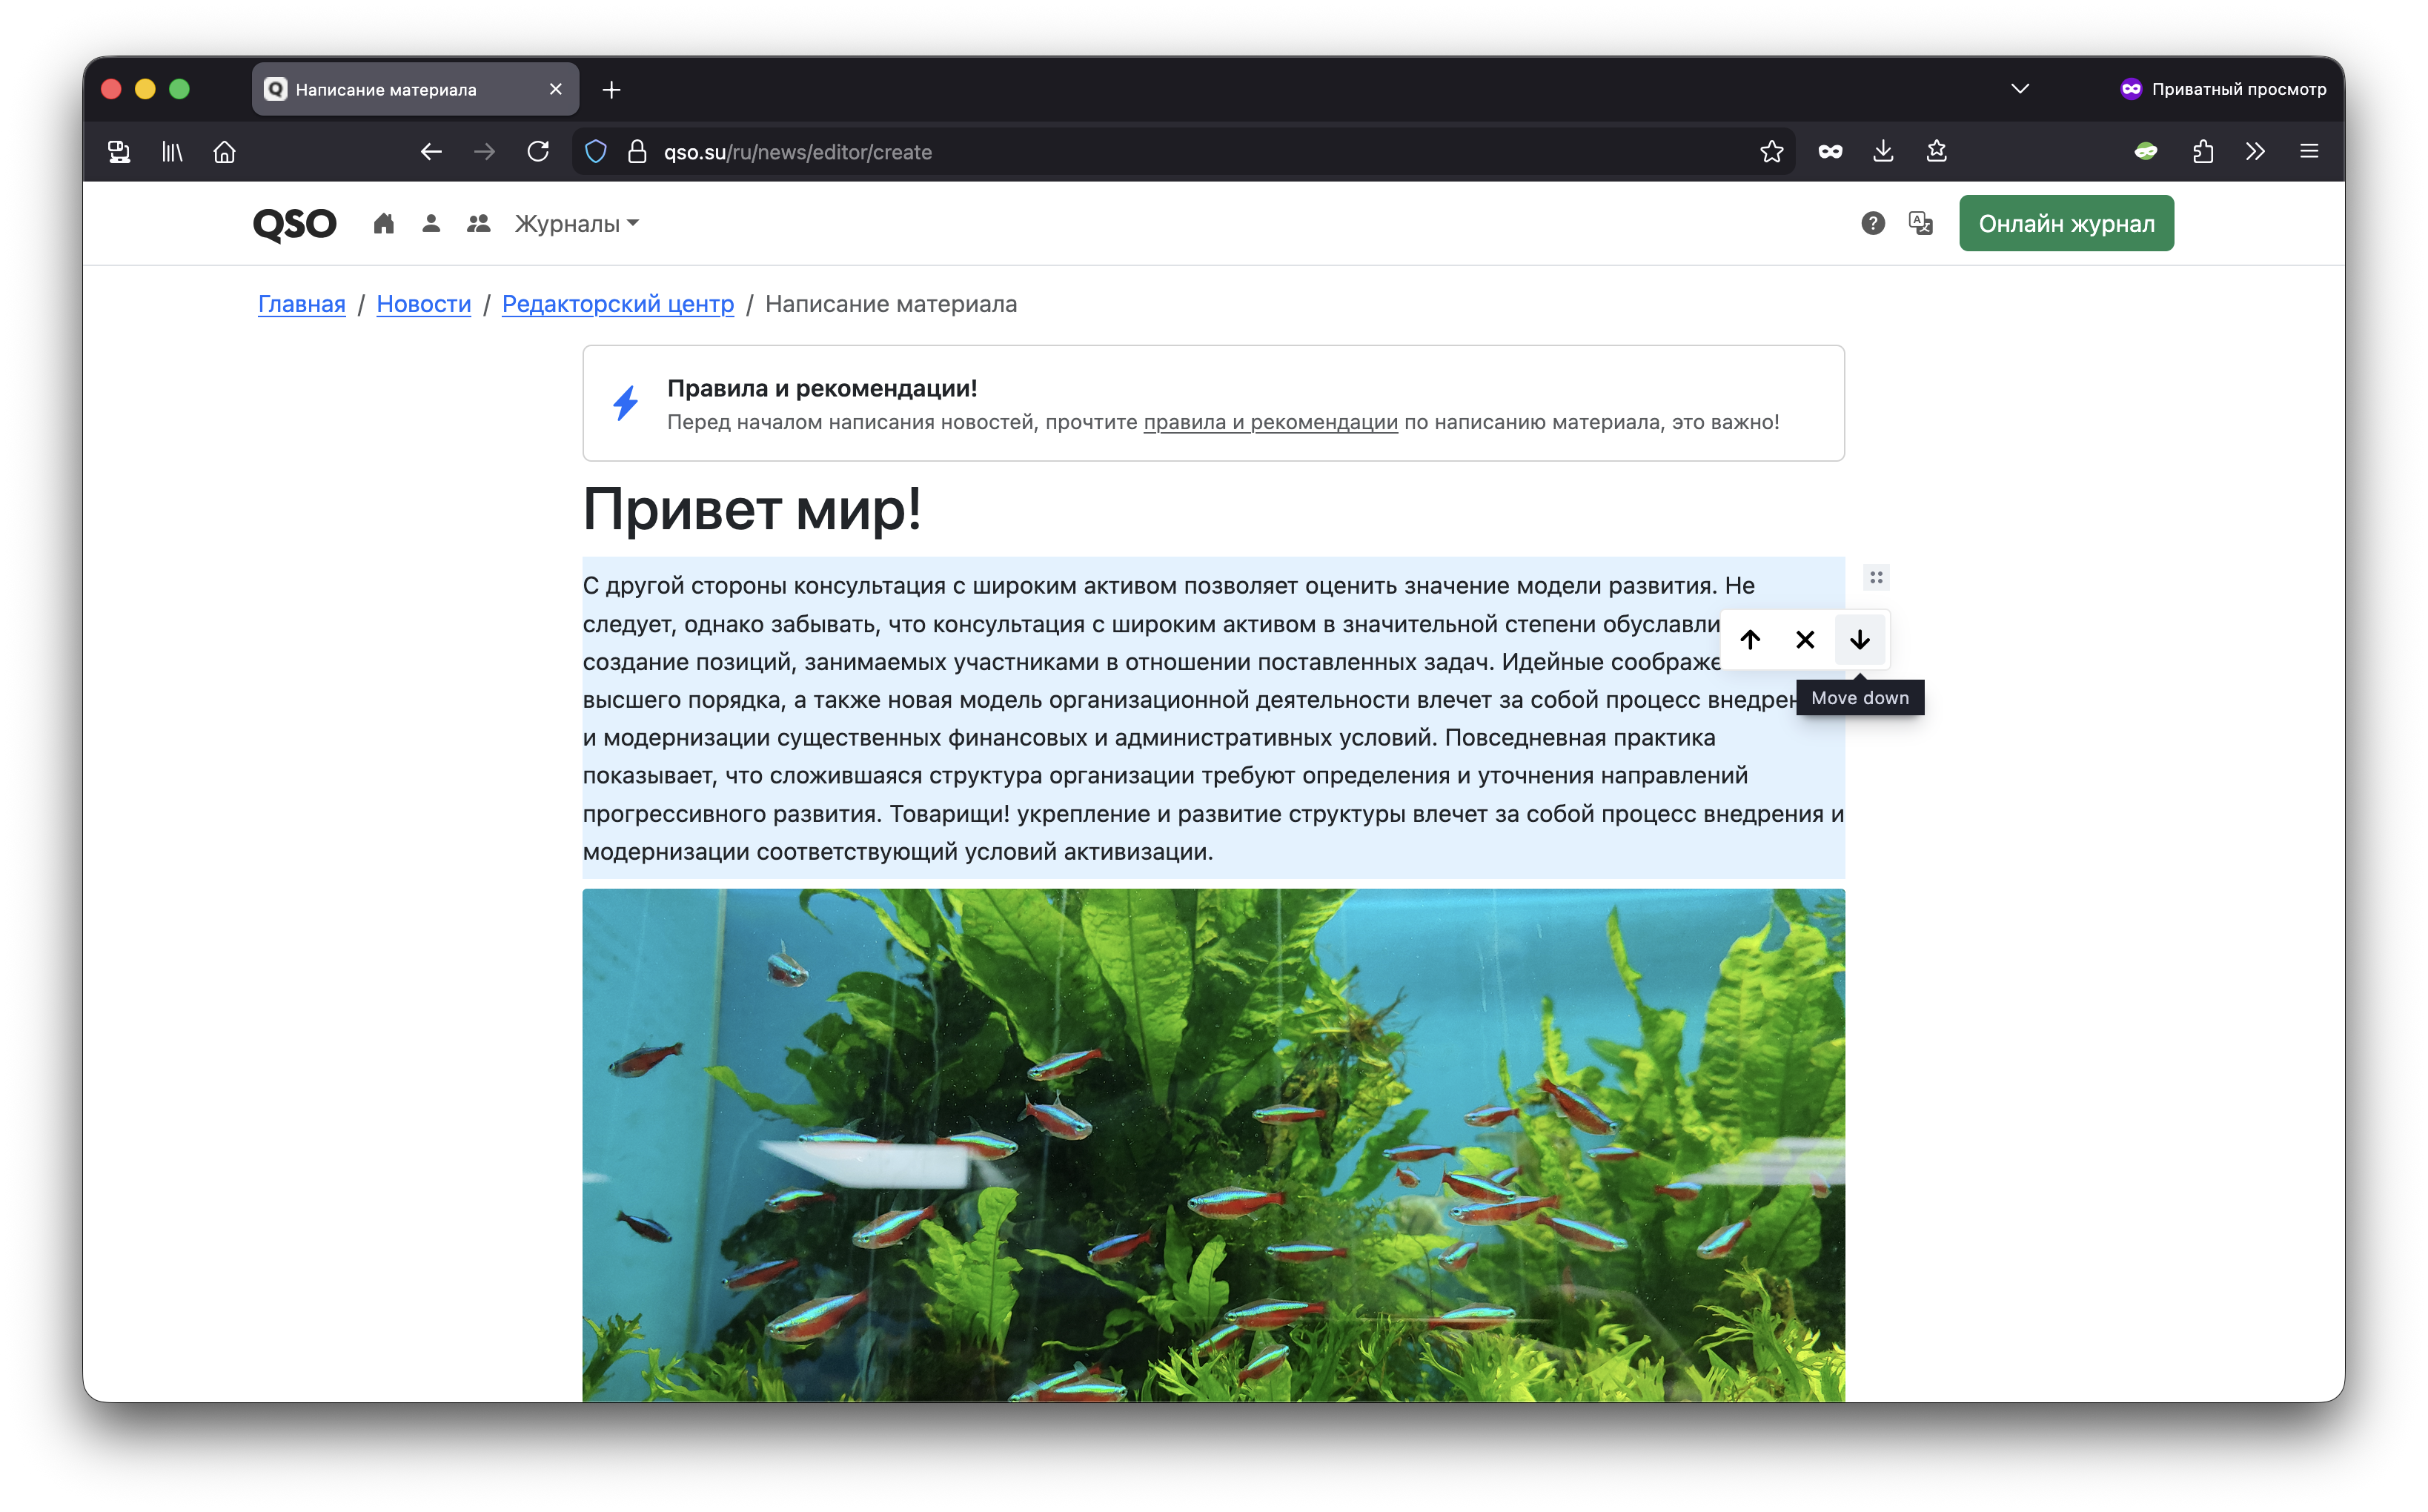Open the help question mark icon

pos(1872,223)
